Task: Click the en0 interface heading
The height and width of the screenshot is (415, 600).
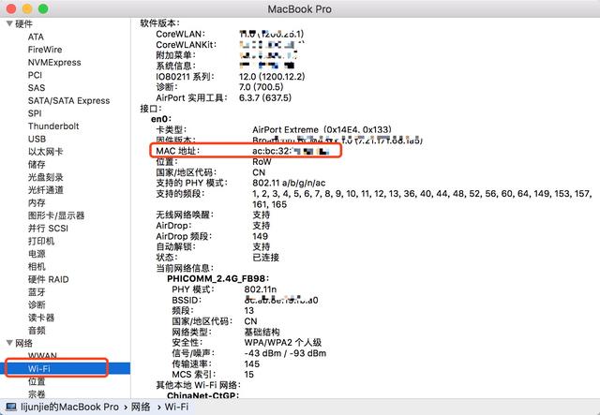Action: [161, 119]
